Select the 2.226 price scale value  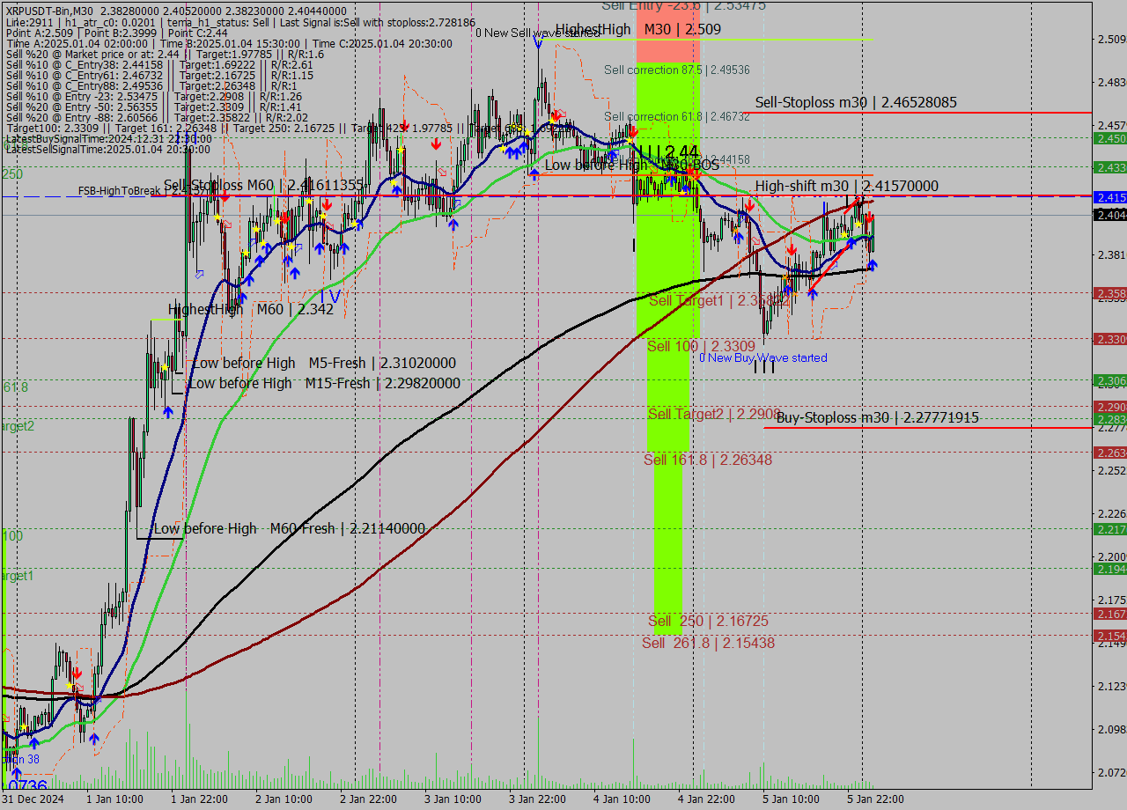click(1111, 514)
